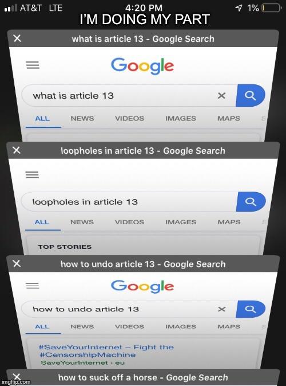
Task: Open #SaveYourInternet Fight the #CensorshipMachine link
Action: click(x=106, y=351)
